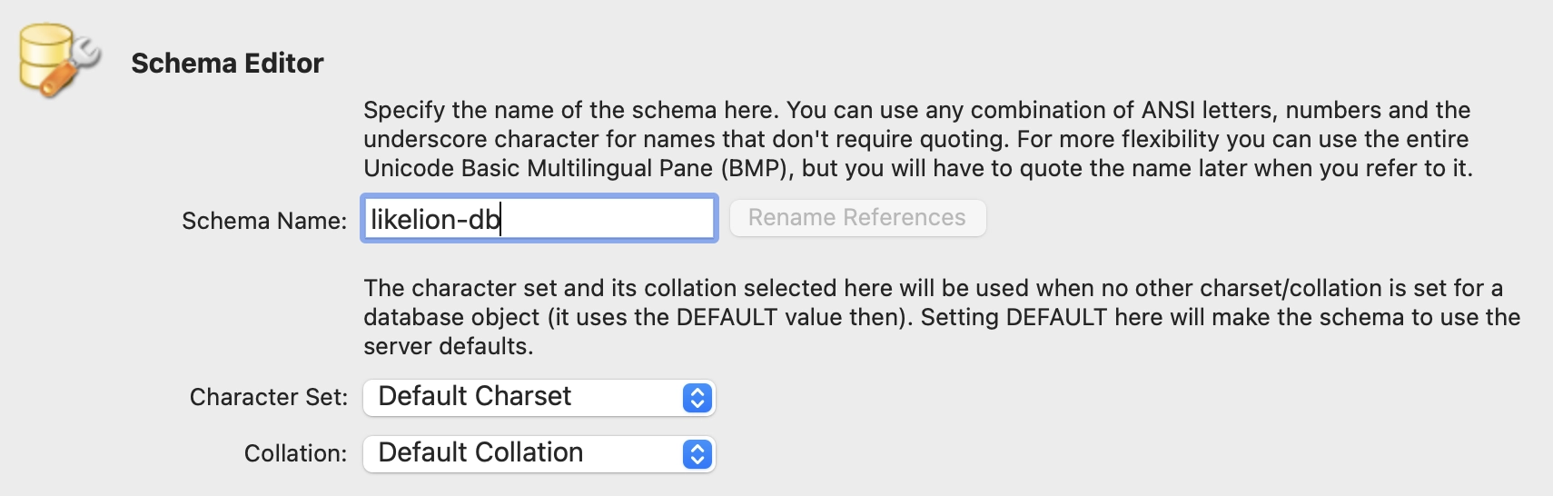The height and width of the screenshot is (496, 1553).
Task: Focus the Schema Name text field
Action: tap(539, 219)
